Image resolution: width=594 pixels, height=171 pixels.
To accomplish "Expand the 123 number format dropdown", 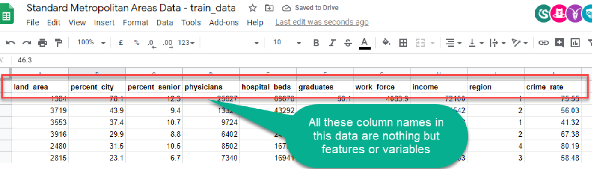I will [x=186, y=43].
